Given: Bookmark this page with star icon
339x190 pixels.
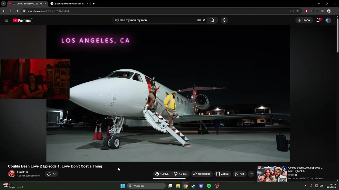Looking at the screenshot, I should [298, 11].
